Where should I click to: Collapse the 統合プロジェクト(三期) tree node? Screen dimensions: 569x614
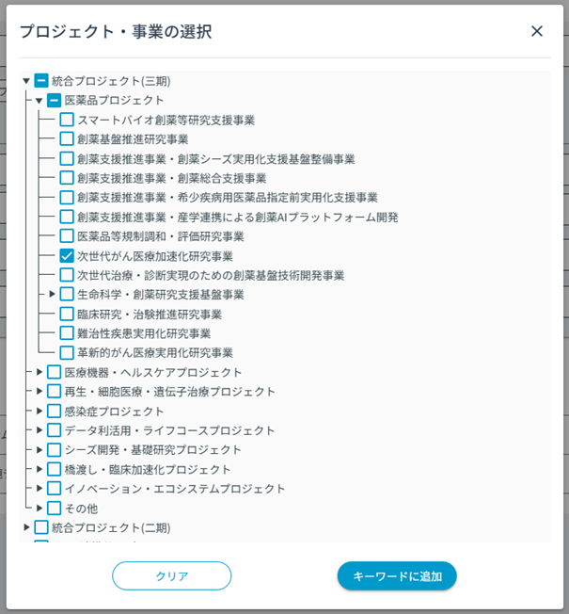26,81
